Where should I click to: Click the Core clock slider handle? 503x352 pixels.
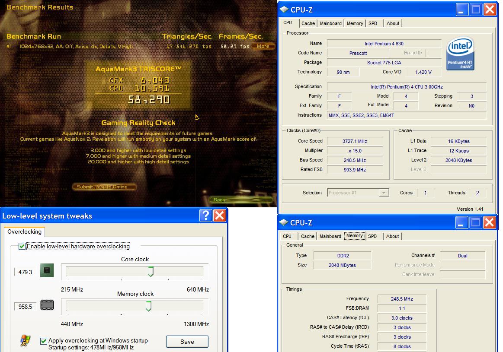point(151,271)
